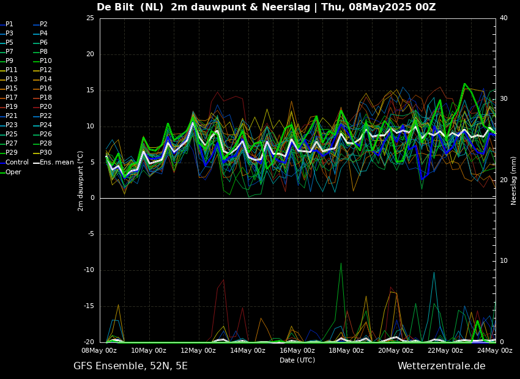This screenshot has height=379, width=520.
Task: Pick legend member P23
Action: (x=9, y=125)
